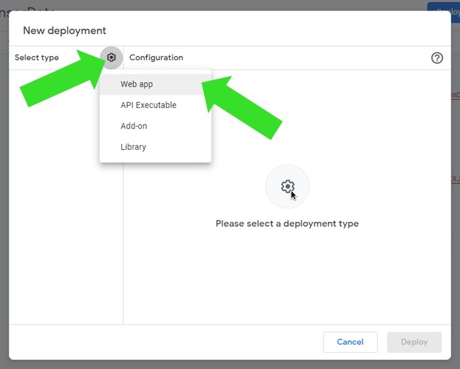Image resolution: width=460 pixels, height=369 pixels.
Task: Click the gear icon beside Select type
Action: 111,58
